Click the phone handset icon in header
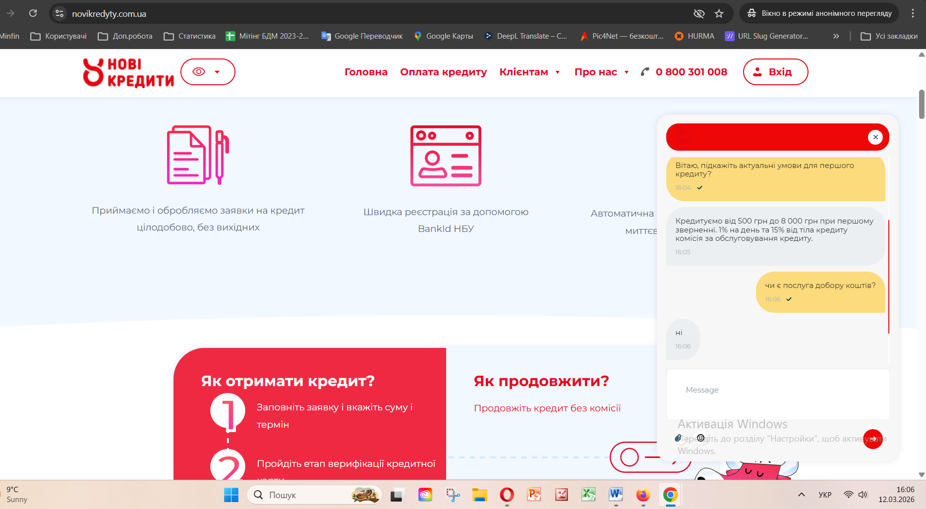 coord(645,72)
